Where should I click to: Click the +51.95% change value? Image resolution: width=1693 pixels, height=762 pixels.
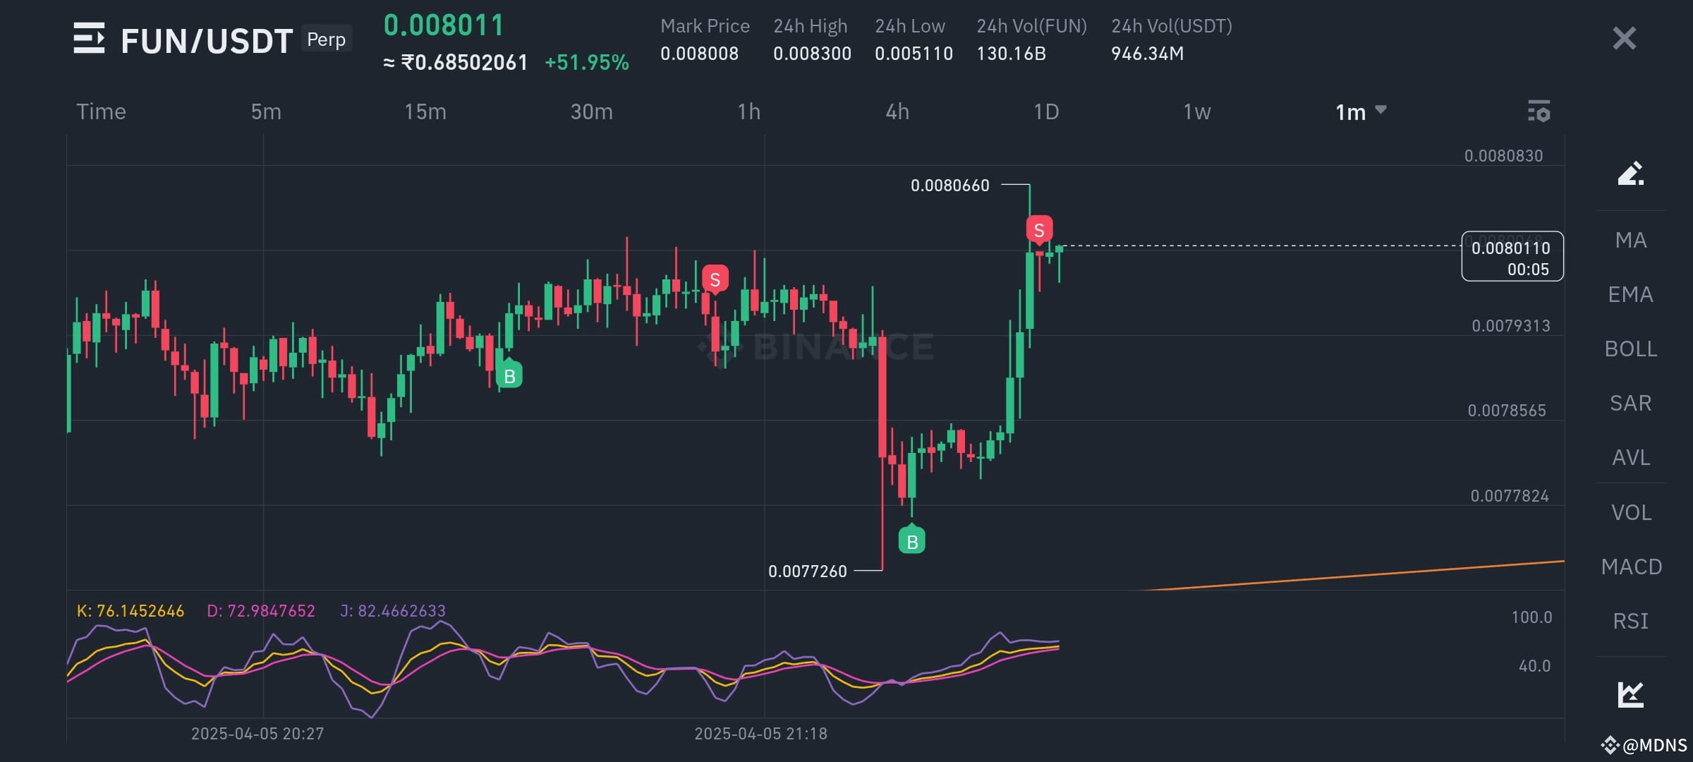pos(587,62)
